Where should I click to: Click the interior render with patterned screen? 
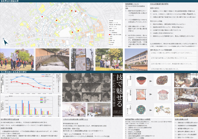point(99,110)
